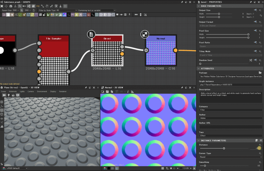
Task: Add a Channel Shuffle node from toolbar
Action: (x=16, y=15)
